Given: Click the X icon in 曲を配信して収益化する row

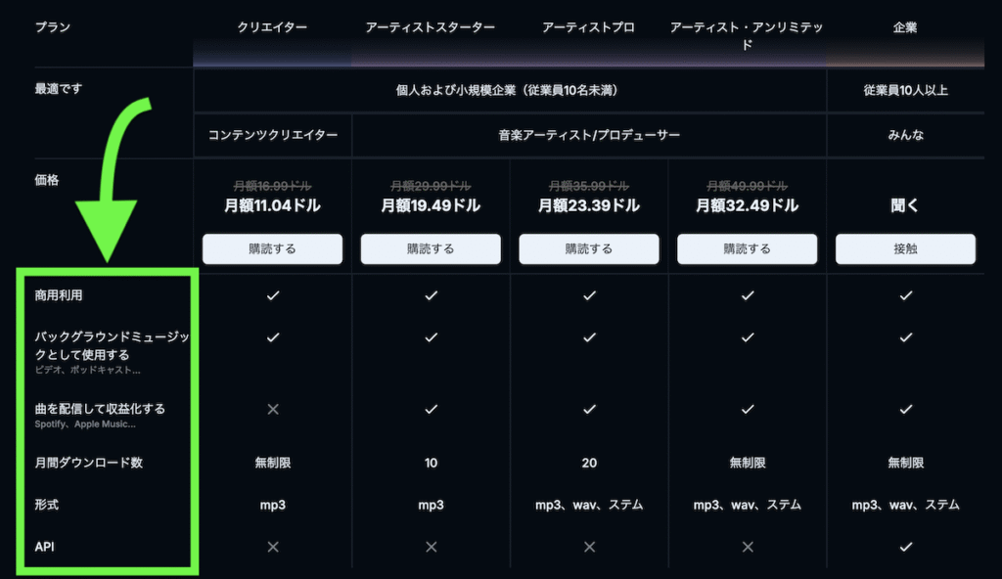Looking at the screenshot, I should (x=273, y=409).
